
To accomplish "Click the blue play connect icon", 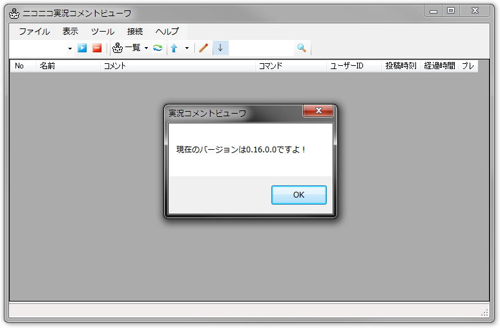I will 82,48.
